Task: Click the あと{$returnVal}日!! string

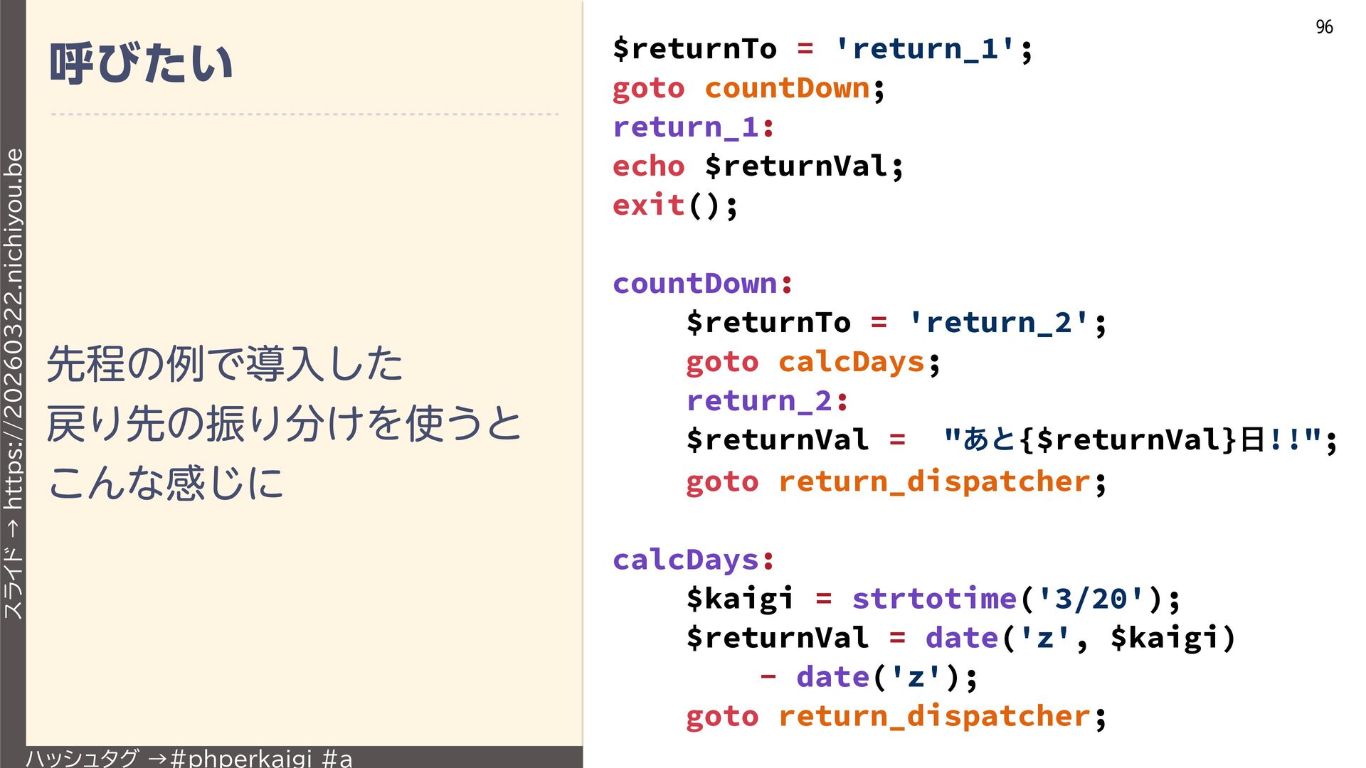Action: pyautogui.click(x=1132, y=440)
